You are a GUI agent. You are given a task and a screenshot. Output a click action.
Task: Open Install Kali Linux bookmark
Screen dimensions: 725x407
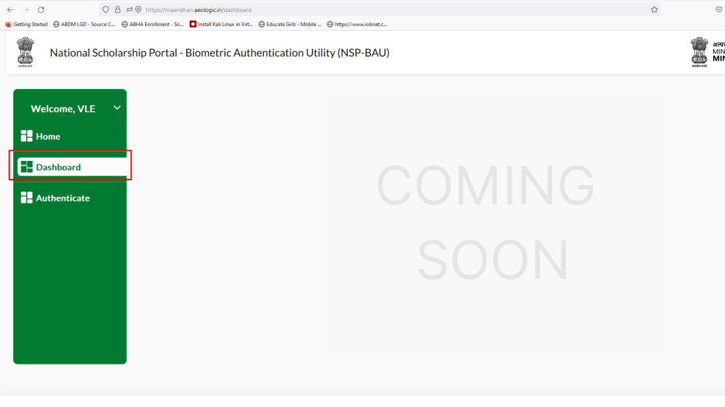221,24
